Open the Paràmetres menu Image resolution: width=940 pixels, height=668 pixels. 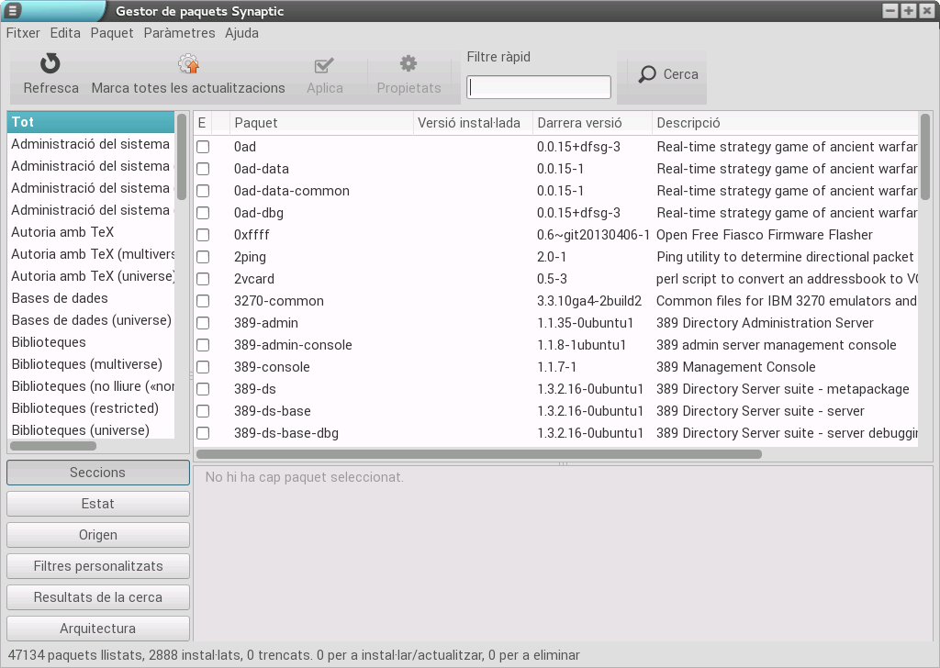(x=179, y=33)
